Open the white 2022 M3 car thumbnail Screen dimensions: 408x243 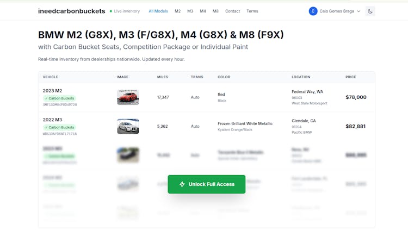[x=128, y=126]
